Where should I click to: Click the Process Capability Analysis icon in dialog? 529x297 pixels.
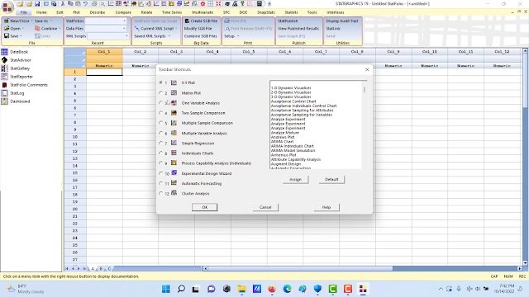(x=174, y=163)
